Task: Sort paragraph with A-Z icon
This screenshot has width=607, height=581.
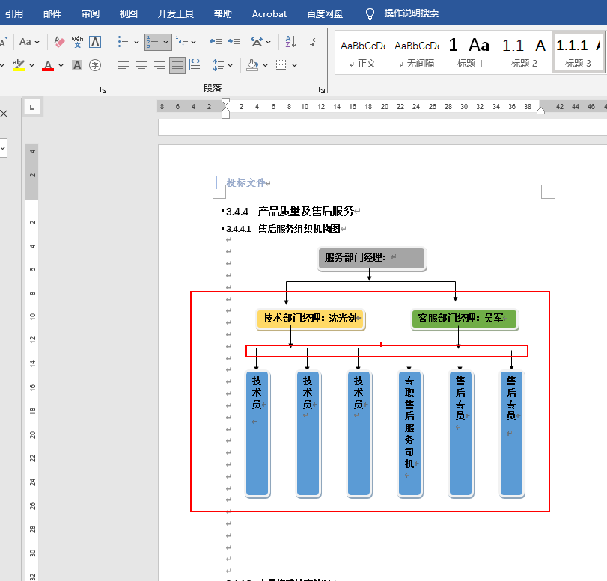Action: (290, 42)
